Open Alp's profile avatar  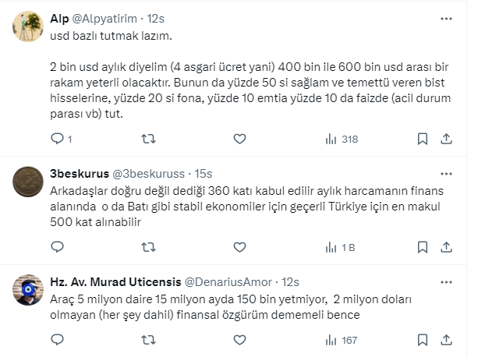(x=29, y=28)
